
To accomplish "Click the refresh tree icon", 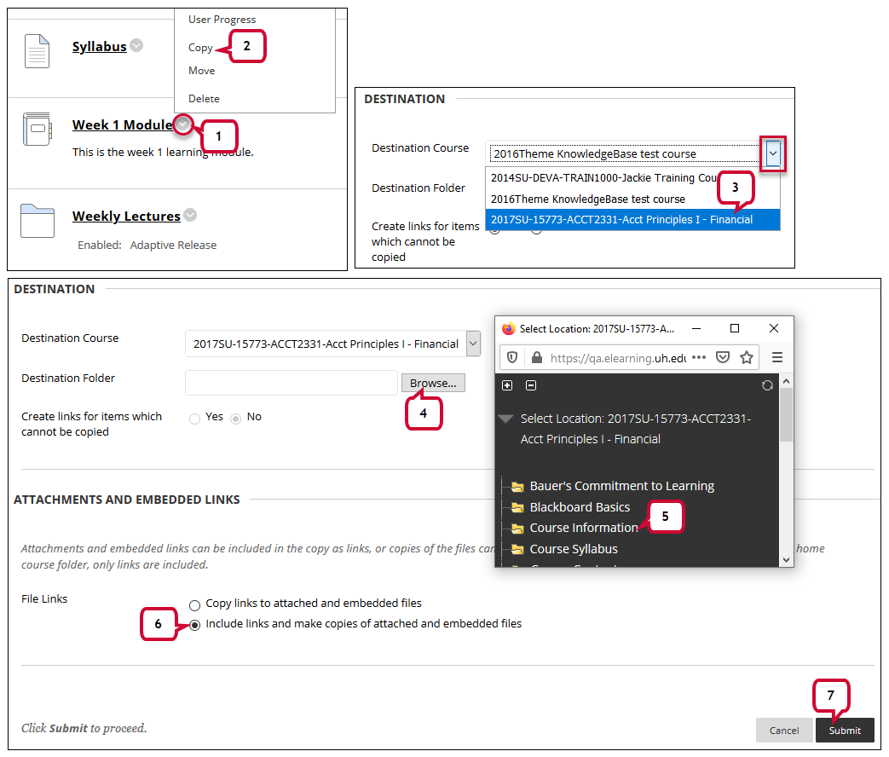I will 767,385.
